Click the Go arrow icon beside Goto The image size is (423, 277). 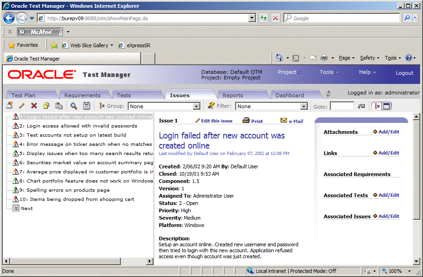(x=361, y=106)
